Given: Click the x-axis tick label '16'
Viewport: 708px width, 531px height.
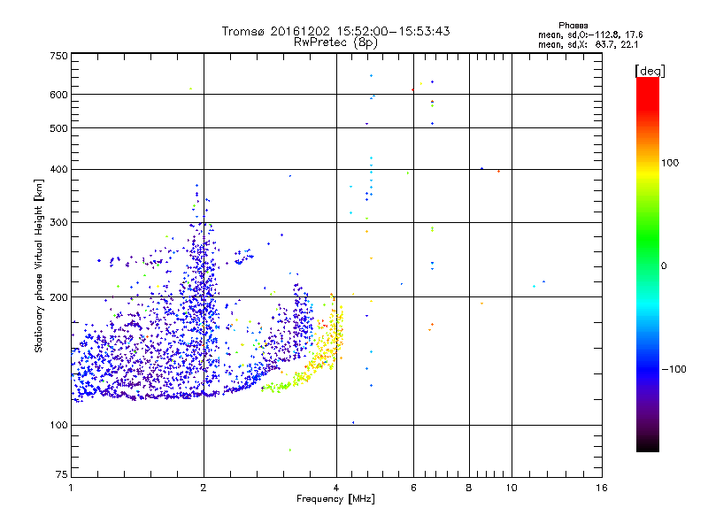Looking at the screenshot, I should coord(602,488).
